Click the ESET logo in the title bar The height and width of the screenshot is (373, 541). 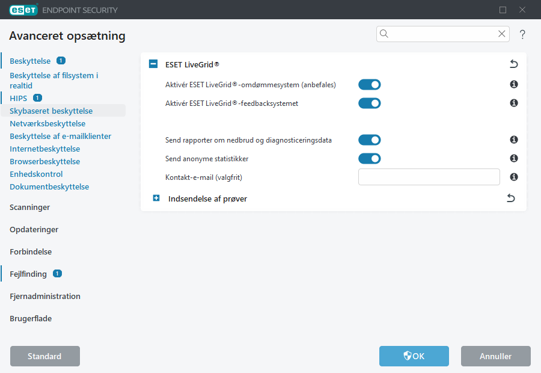point(23,10)
